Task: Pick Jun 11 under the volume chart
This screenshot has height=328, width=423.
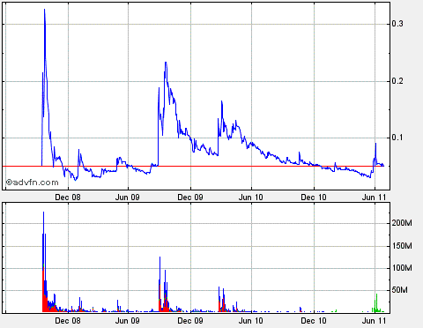Action: point(374,321)
